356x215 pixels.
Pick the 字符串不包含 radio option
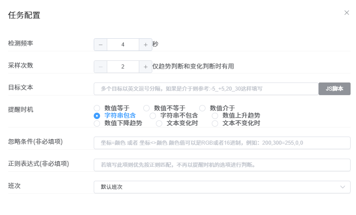click(153, 116)
